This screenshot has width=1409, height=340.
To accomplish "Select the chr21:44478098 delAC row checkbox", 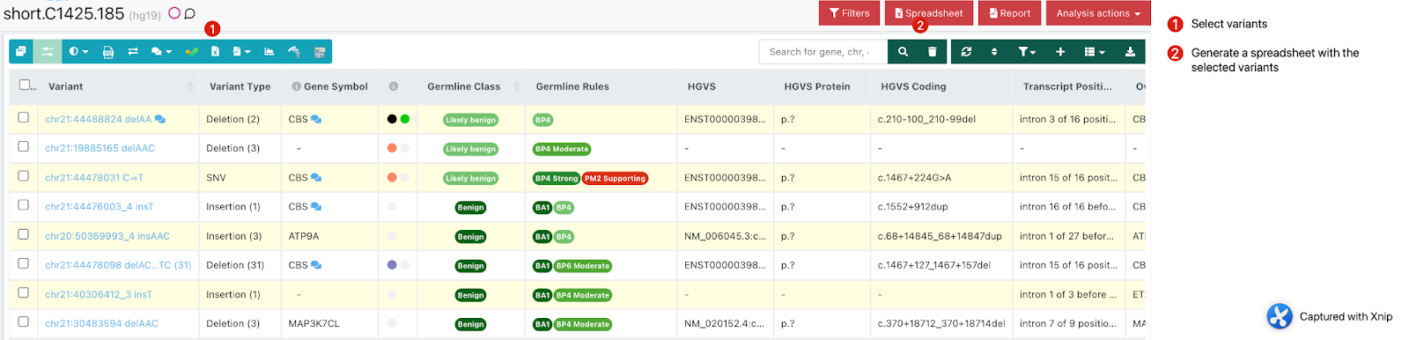I will [x=24, y=263].
